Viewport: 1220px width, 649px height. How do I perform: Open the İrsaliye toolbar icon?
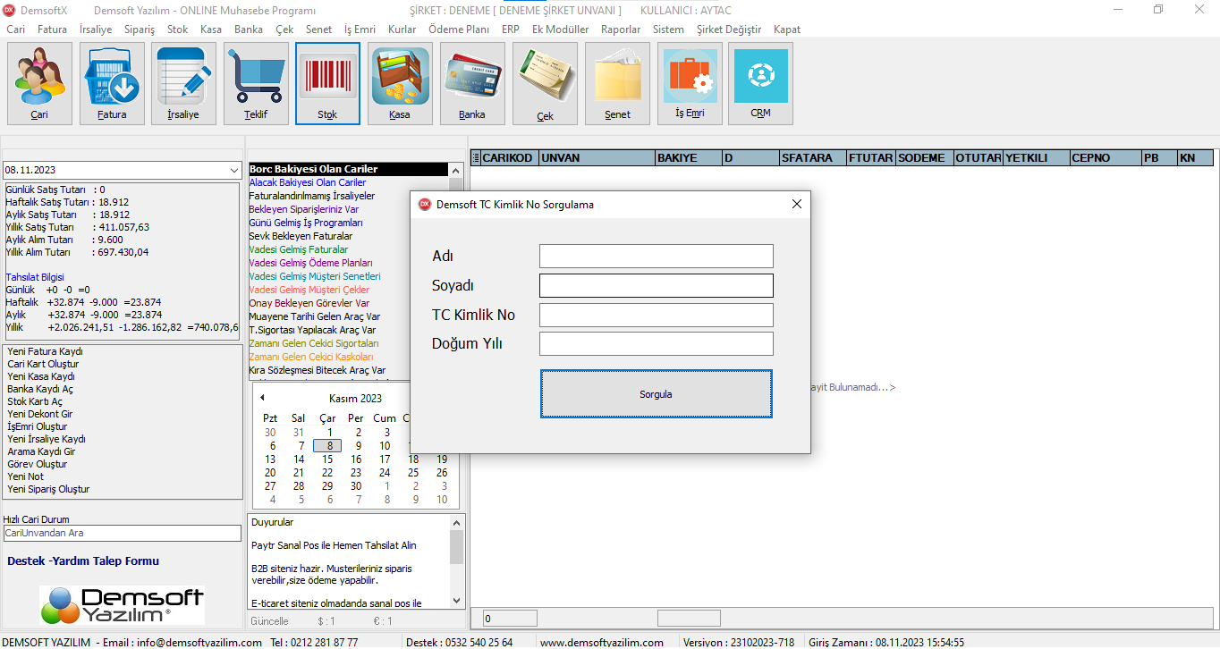pyautogui.click(x=183, y=83)
